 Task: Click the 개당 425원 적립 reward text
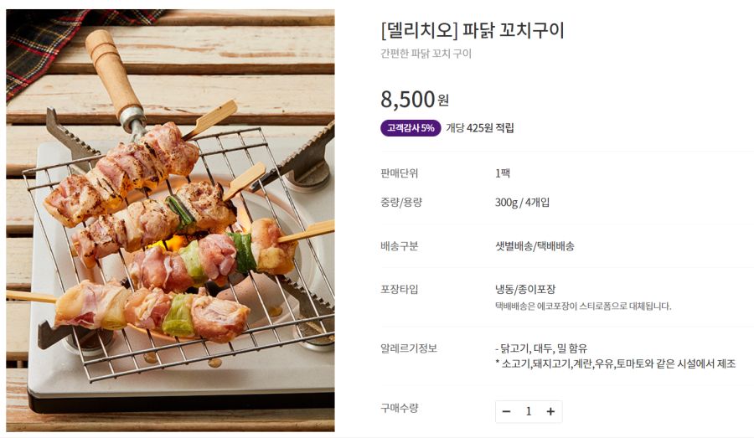(480, 128)
